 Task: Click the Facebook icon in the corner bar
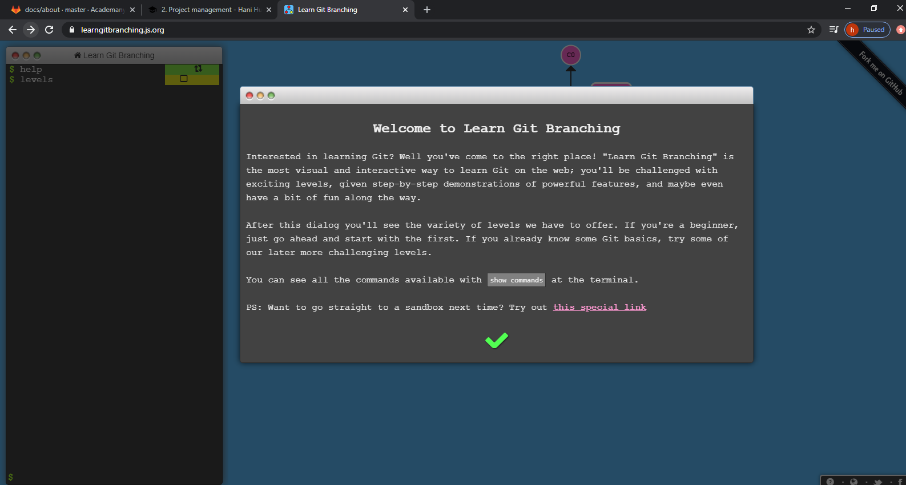tap(900, 482)
